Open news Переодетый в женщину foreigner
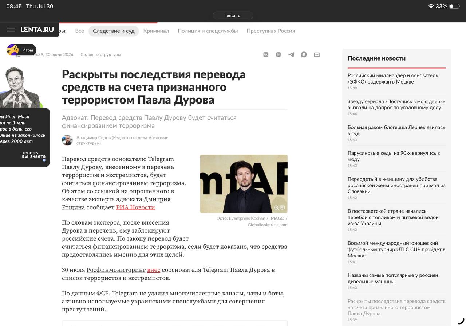The image size is (466, 326). coord(396,185)
